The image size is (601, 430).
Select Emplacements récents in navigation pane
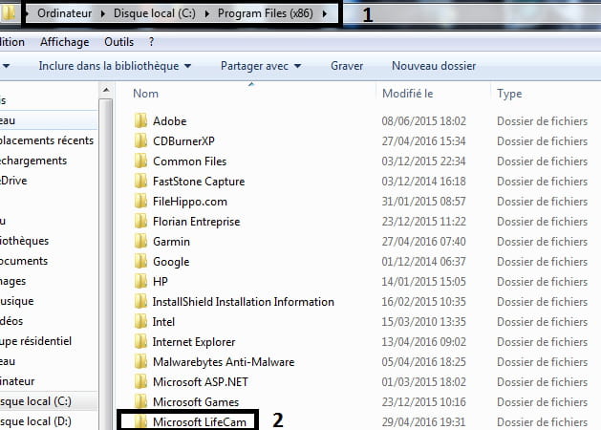[47, 140]
